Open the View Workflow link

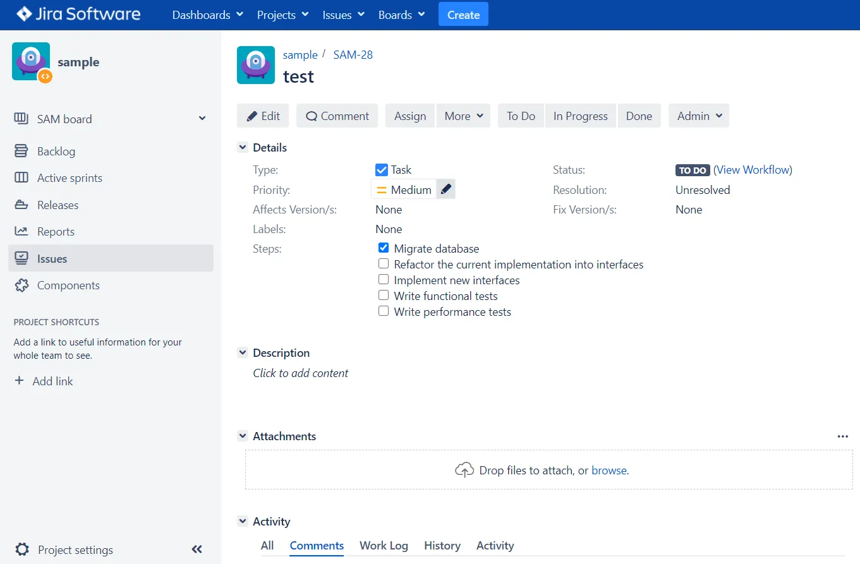coord(753,169)
